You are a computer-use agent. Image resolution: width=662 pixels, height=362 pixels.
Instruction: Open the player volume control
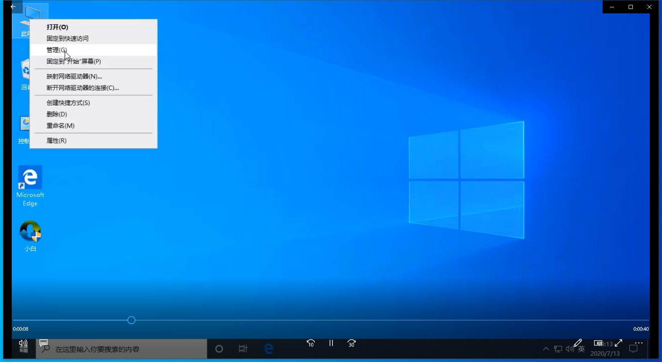23,343
